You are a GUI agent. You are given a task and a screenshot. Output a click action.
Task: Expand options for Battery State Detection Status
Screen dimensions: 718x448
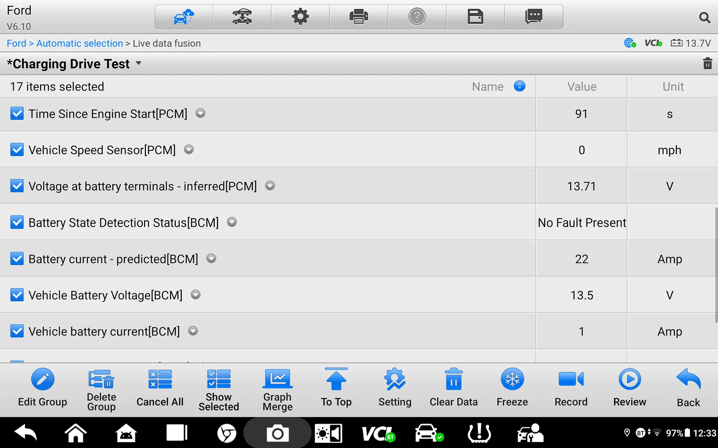232,222
